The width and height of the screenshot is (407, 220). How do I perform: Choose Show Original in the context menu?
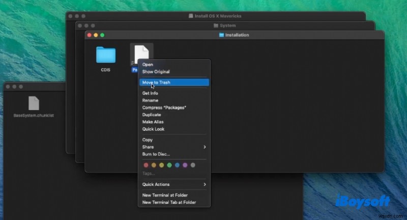coord(174,72)
